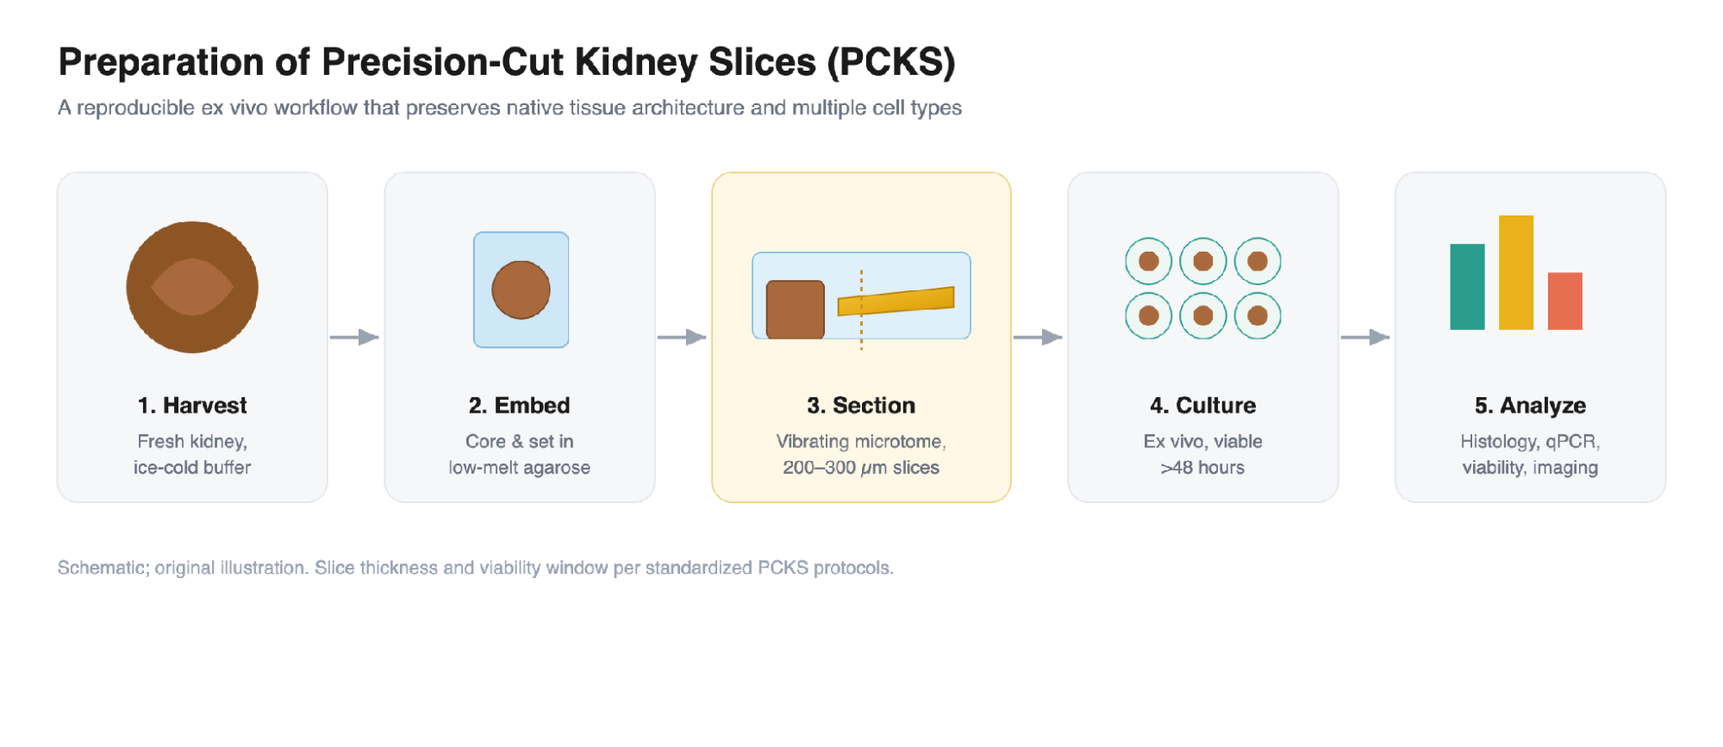The width and height of the screenshot is (1723, 747).
Task: Select the '4. Culture' step title
Action: 1202,405
